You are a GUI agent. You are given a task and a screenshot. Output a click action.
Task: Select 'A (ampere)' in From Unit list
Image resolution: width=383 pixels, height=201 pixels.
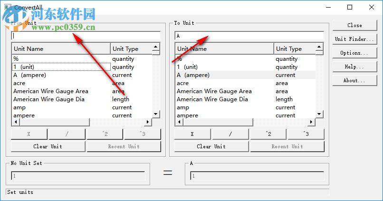point(82,75)
